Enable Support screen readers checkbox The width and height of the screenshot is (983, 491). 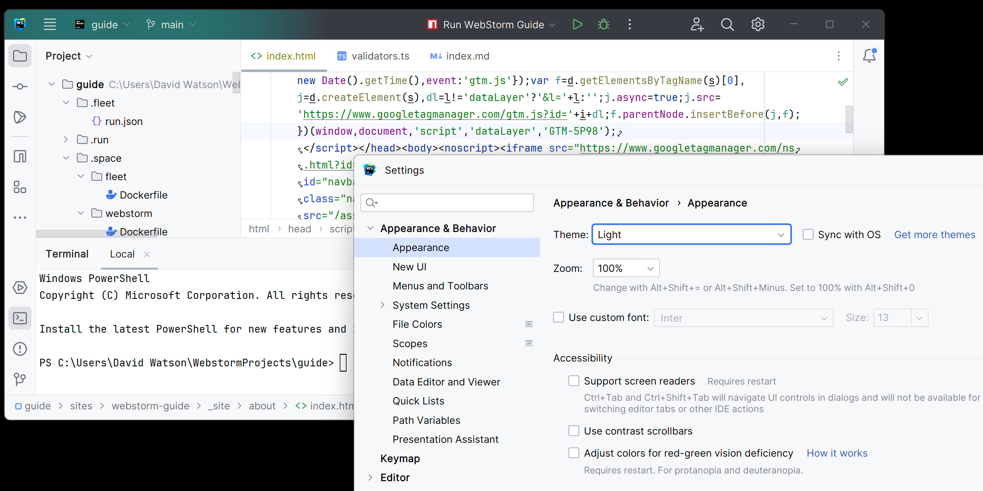click(x=574, y=381)
